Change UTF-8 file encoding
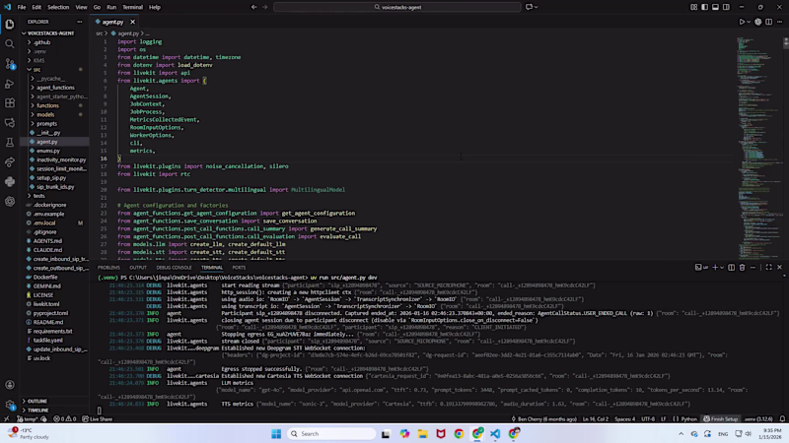The image size is (789, 443). pyautogui.click(x=648, y=419)
